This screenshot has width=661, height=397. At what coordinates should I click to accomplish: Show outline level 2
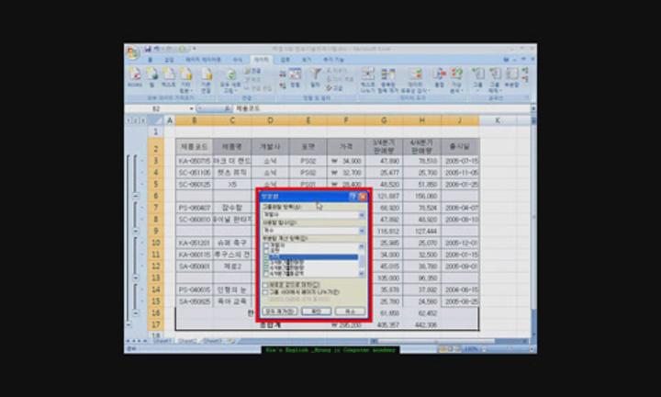pyautogui.click(x=136, y=120)
